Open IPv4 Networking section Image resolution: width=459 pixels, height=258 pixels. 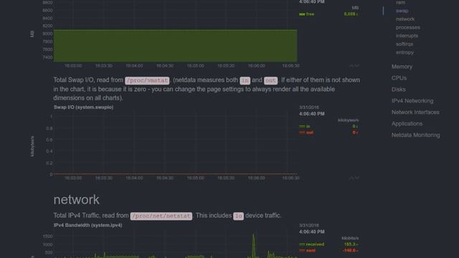click(x=412, y=101)
